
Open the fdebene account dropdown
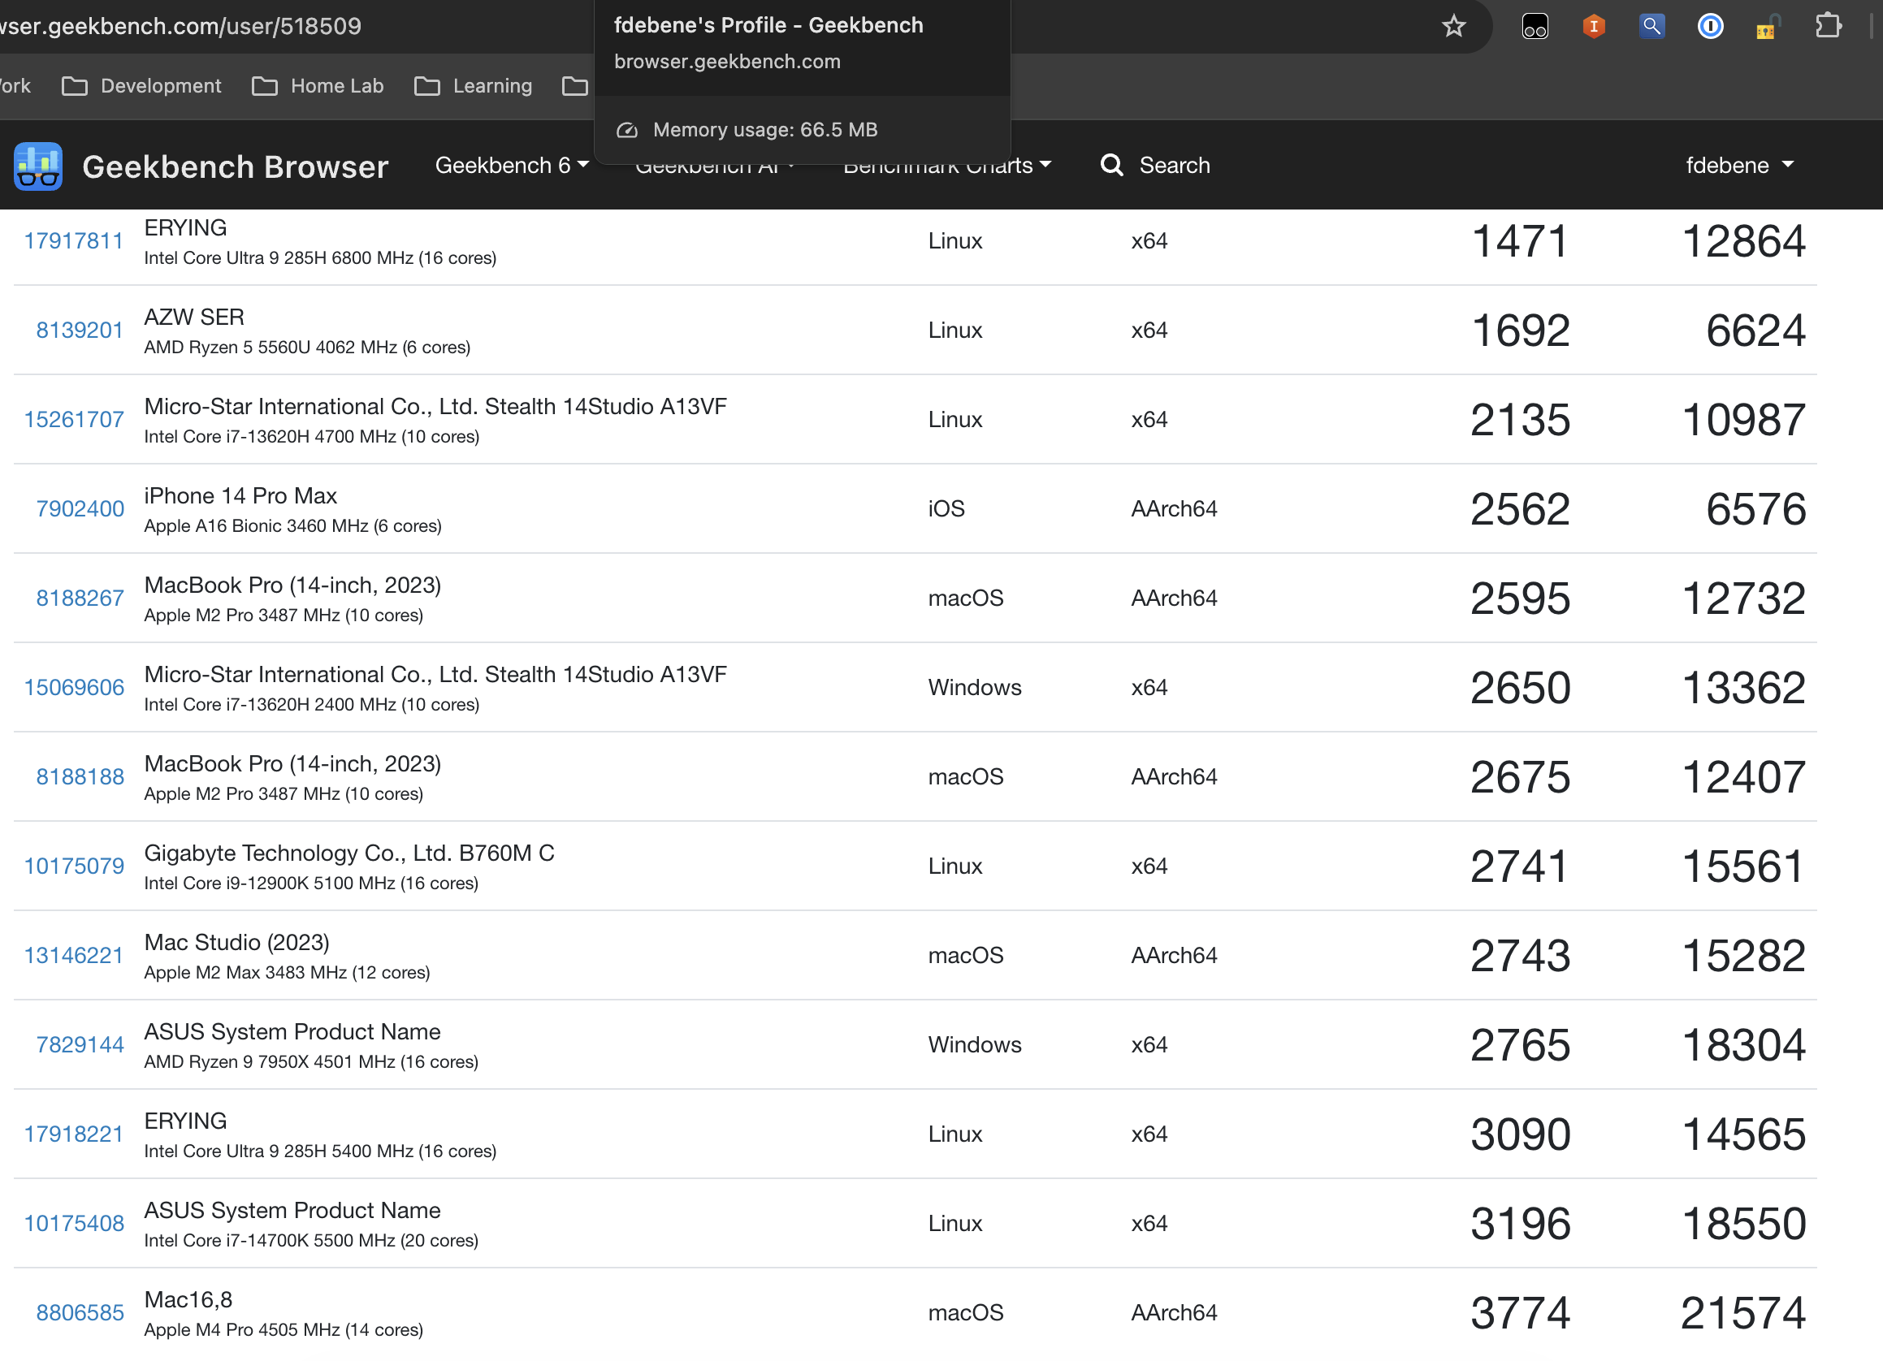(1739, 165)
